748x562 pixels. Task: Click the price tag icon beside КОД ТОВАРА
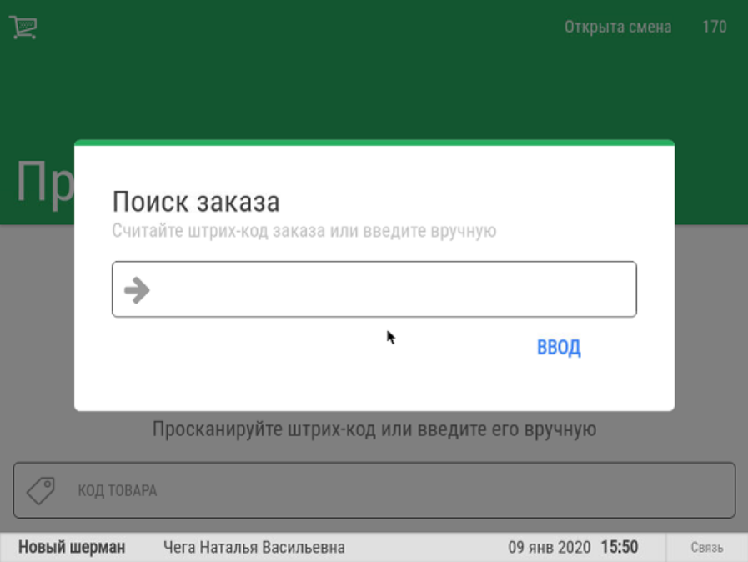coord(41,490)
